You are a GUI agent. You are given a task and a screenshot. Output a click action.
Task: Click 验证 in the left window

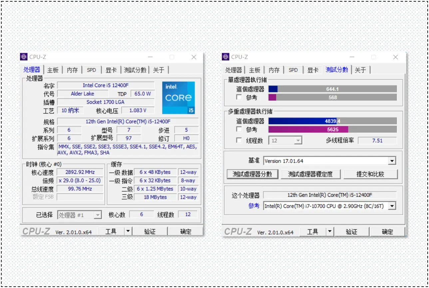[150, 231]
